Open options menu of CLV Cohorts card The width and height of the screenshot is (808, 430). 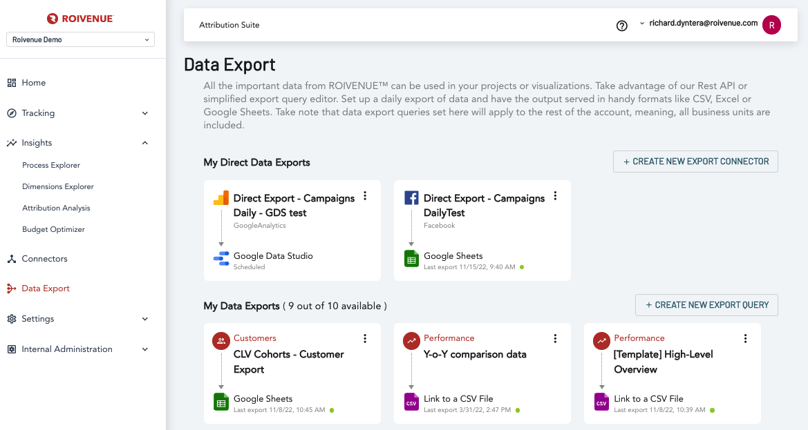click(365, 338)
